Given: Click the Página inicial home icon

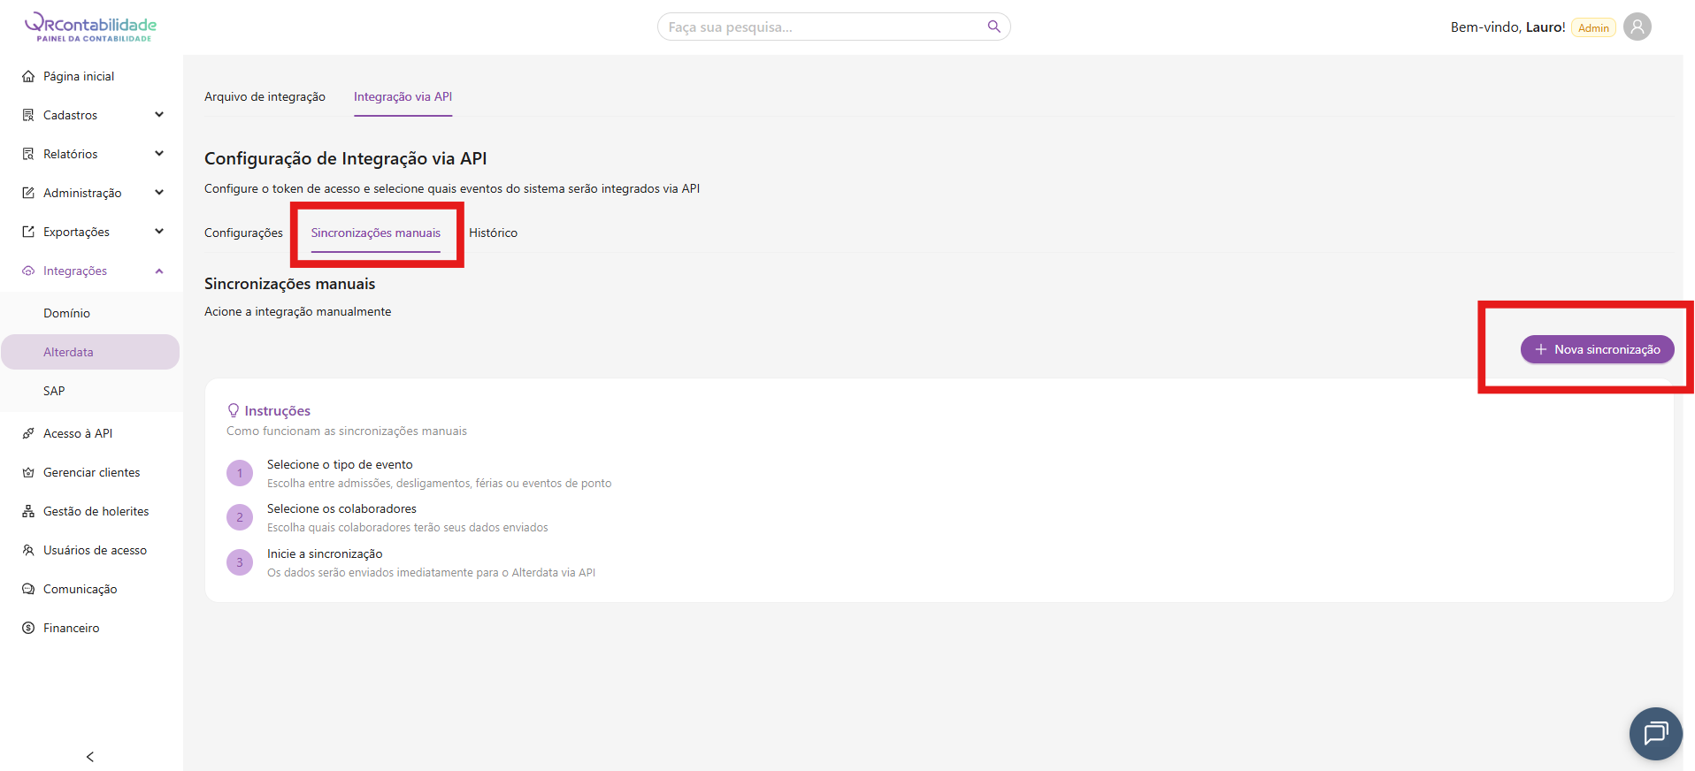Looking at the screenshot, I should [28, 76].
